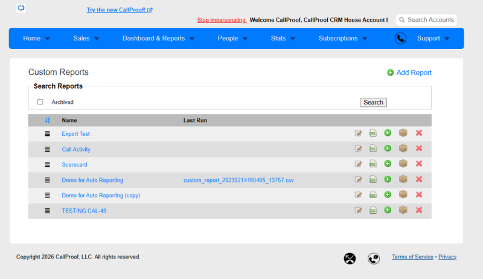Image resolution: width=483 pixels, height=279 pixels.
Task: Open the Privacy link
Action: [447, 257]
